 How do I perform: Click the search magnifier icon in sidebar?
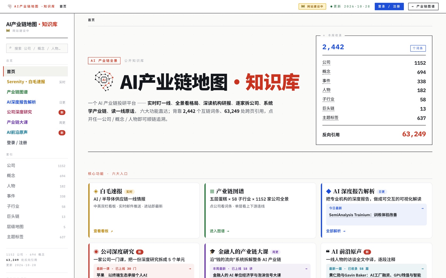[x=11, y=48]
